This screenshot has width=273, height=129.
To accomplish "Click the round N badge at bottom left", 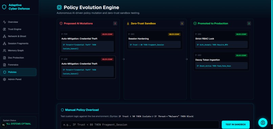I will (x=4, y=125).
